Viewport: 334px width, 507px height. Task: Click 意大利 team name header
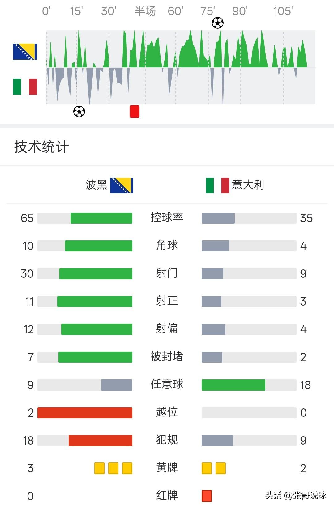pyautogui.click(x=248, y=185)
